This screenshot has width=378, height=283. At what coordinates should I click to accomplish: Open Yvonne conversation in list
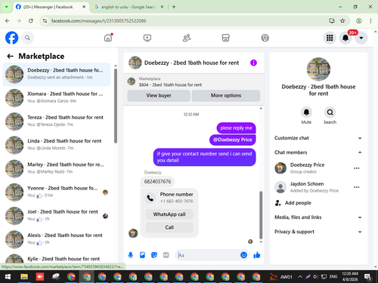[57, 192]
